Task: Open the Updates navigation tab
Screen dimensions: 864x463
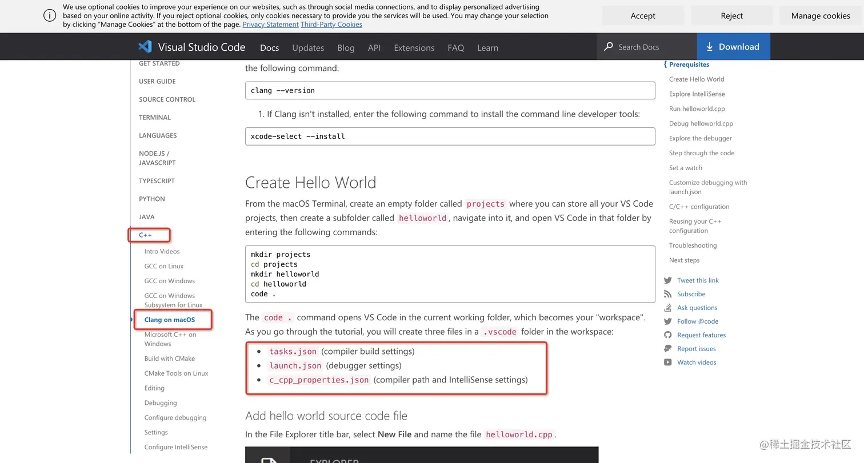Action: pyautogui.click(x=308, y=47)
